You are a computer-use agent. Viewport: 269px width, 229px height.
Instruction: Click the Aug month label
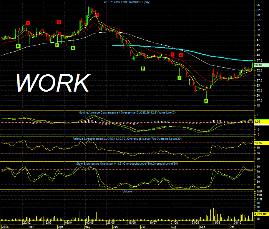173,227
